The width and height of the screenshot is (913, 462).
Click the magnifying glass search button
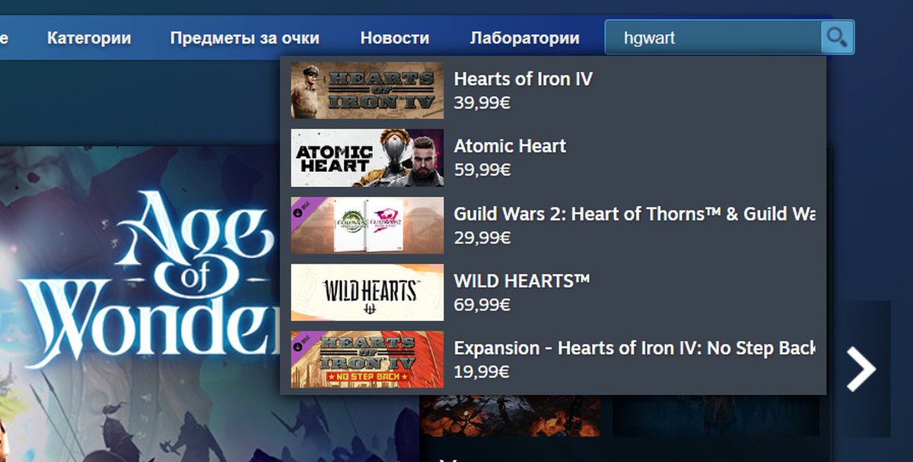pyautogui.click(x=837, y=37)
